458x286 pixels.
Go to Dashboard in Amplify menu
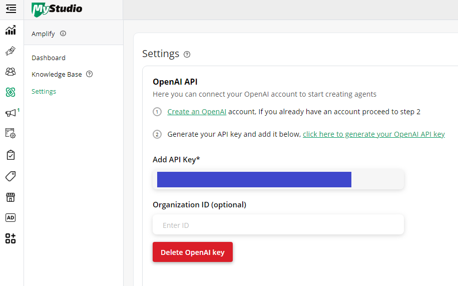point(49,58)
